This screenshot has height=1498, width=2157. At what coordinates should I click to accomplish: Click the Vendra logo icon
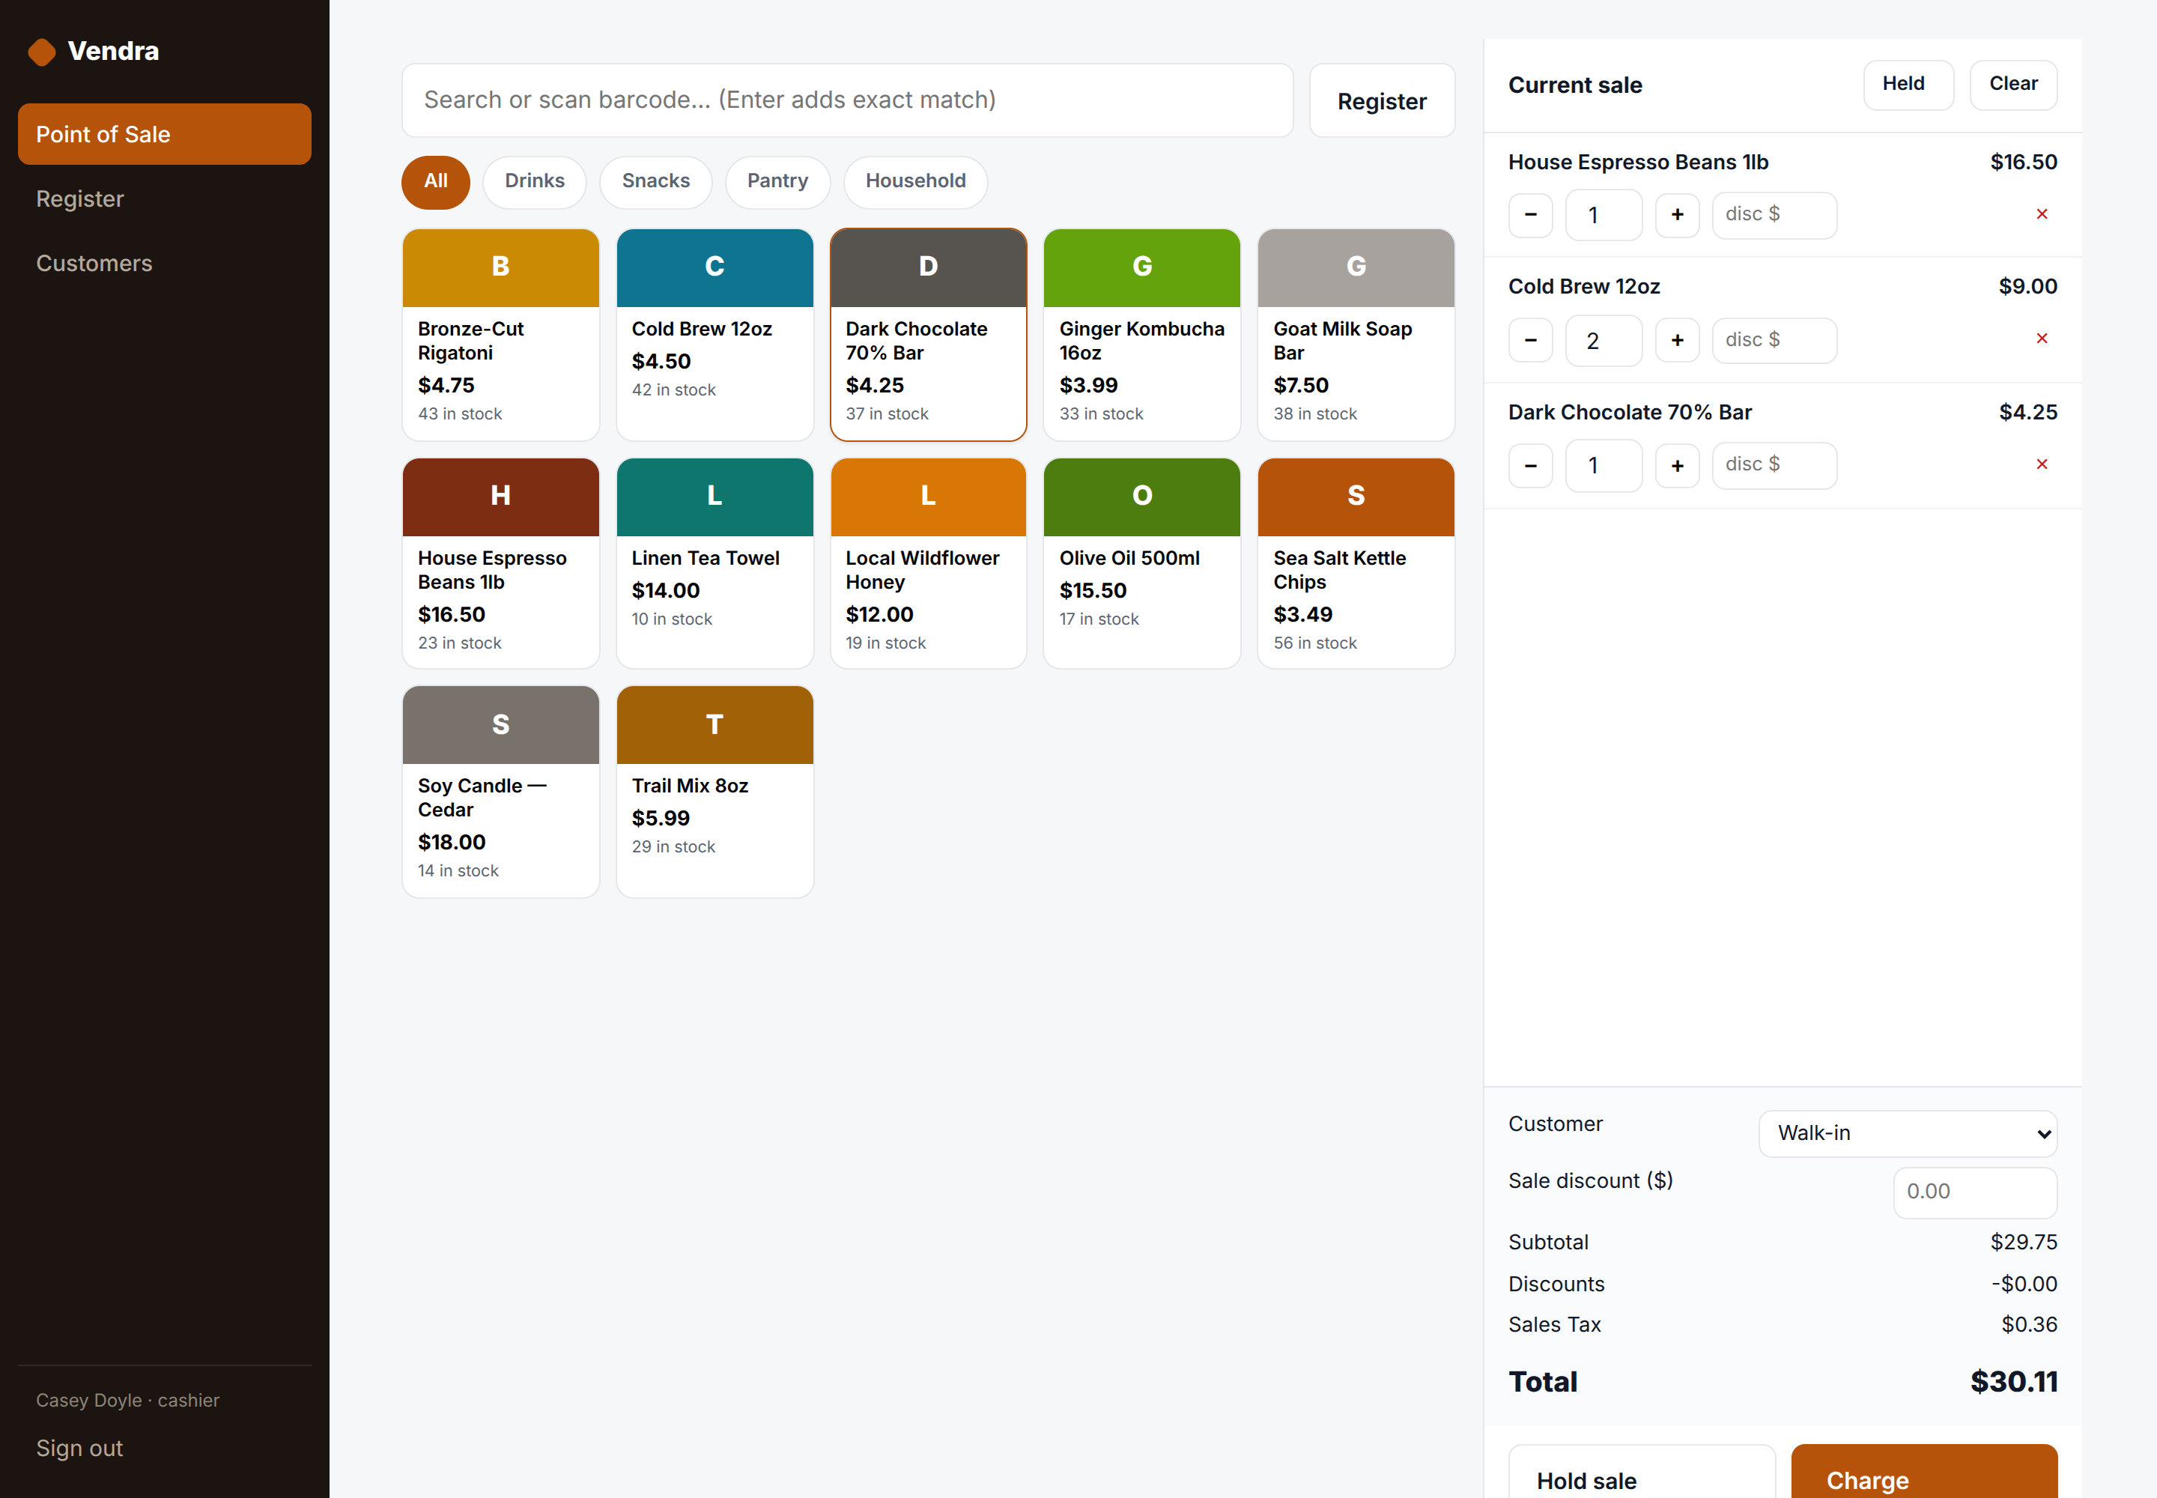(41, 52)
